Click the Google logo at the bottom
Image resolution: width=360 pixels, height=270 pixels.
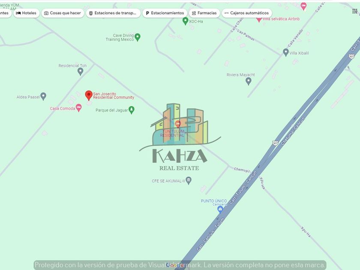click(x=175, y=265)
